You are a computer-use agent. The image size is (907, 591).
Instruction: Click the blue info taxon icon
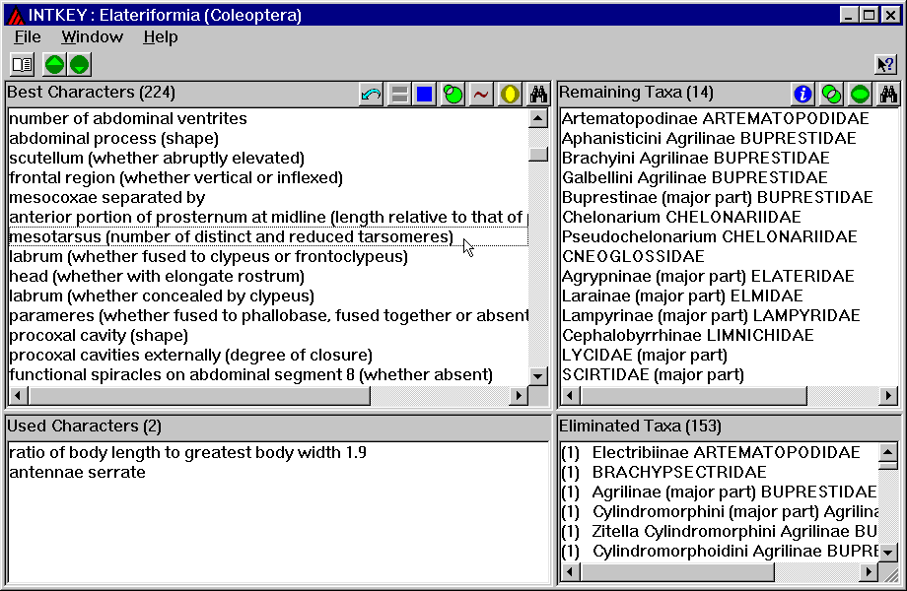coord(802,94)
